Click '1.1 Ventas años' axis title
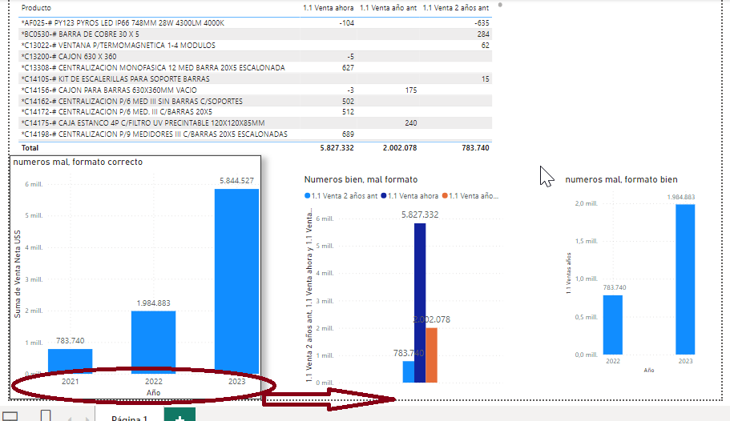 point(568,273)
